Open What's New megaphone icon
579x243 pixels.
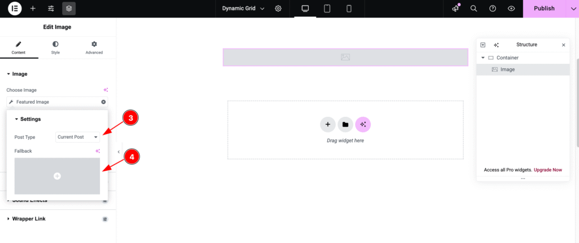455,8
